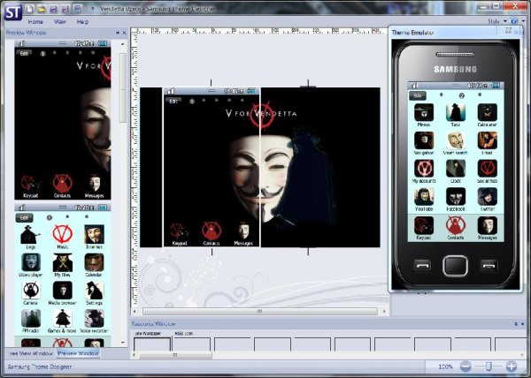Select the Logs icon in preview menu

pyautogui.click(x=30, y=237)
